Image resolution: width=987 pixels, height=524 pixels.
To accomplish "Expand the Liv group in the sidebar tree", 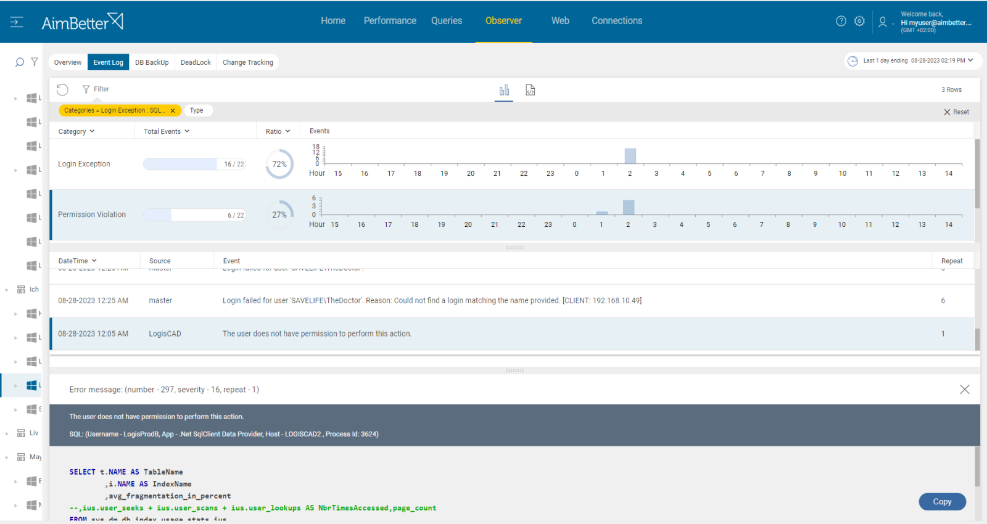I will pos(7,433).
